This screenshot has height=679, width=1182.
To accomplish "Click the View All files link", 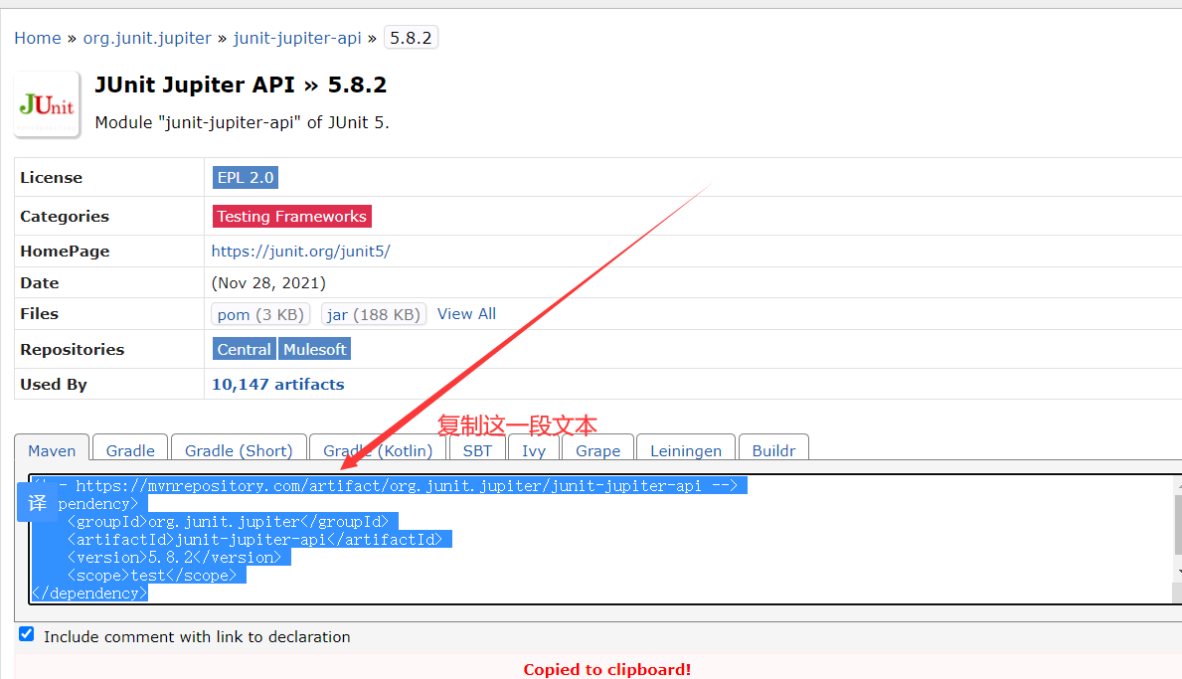I will [466, 313].
